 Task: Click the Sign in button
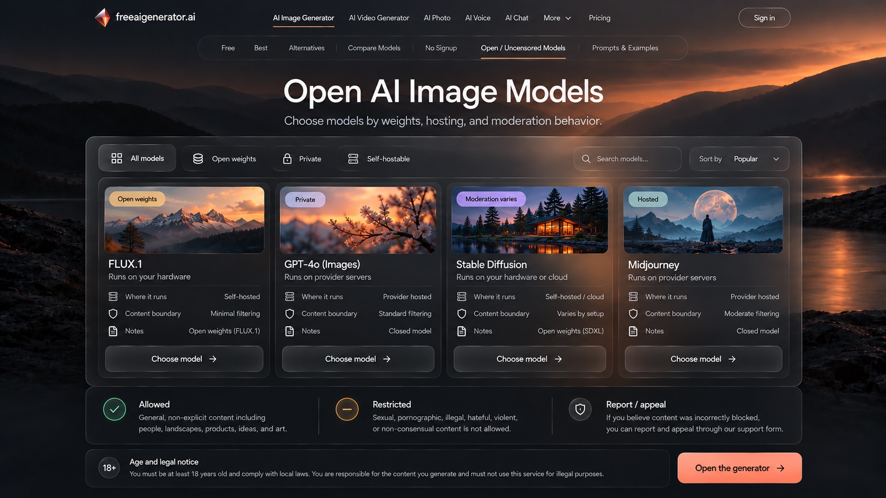click(764, 18)
